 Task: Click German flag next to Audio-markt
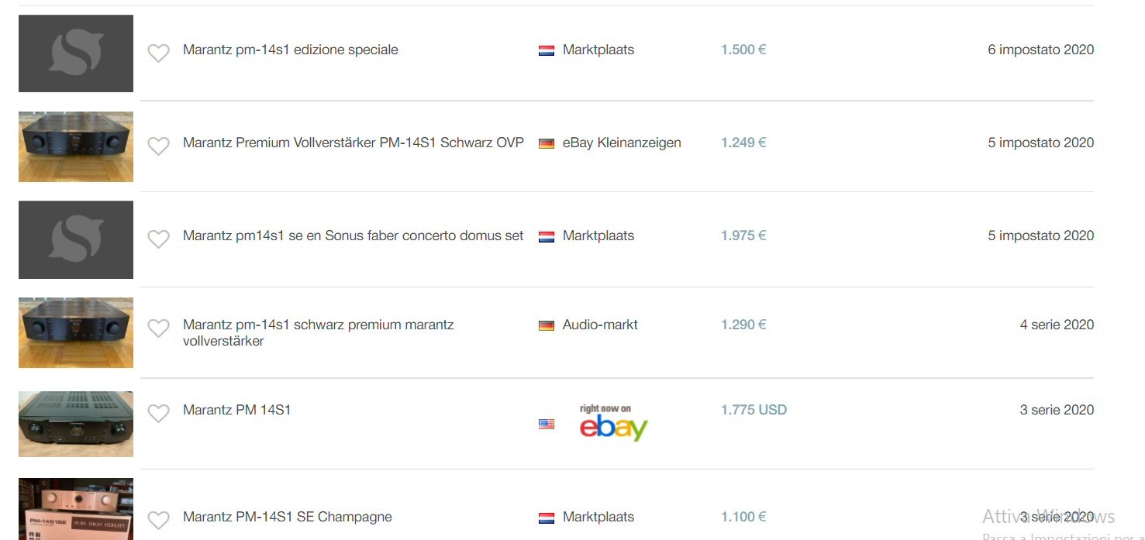(x=547, y=325)
